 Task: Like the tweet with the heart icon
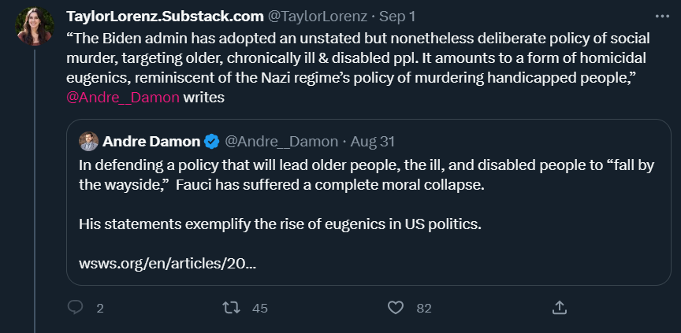tap(396, 307)
